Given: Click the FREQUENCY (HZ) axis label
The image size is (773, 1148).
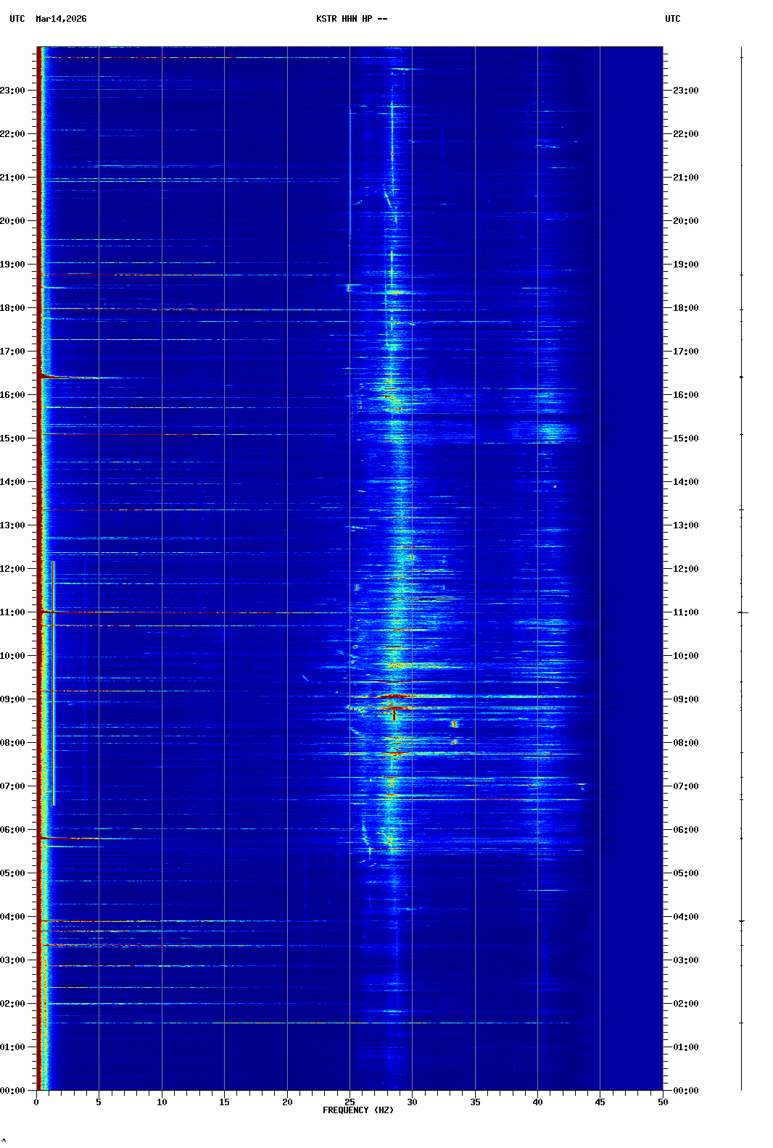Looking at the screenshot, I should [357, 1110].
